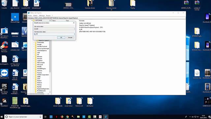Click the taskbar search box
Image resolution: width=211 pixels, height=119 pixels.
[x=23, y=117]
